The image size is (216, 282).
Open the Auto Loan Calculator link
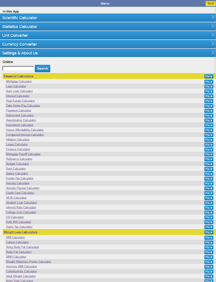(19, 91)
